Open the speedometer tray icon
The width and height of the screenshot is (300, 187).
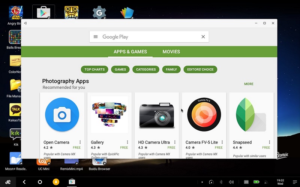coord(211,182)
